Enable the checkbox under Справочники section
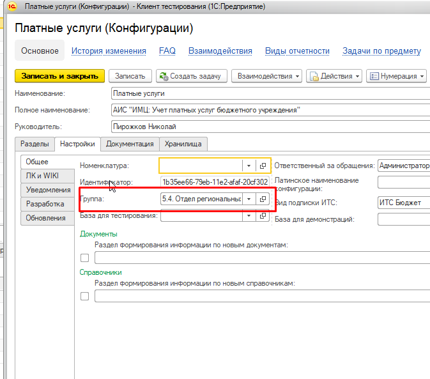Screen dimensions: 430x379 pos(85,296)
